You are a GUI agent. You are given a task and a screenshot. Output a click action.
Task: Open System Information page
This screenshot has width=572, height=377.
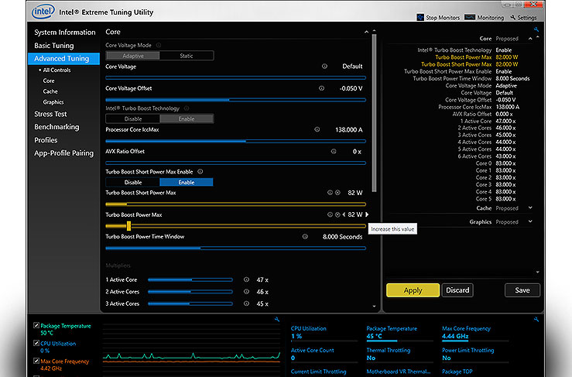[64, 32]
